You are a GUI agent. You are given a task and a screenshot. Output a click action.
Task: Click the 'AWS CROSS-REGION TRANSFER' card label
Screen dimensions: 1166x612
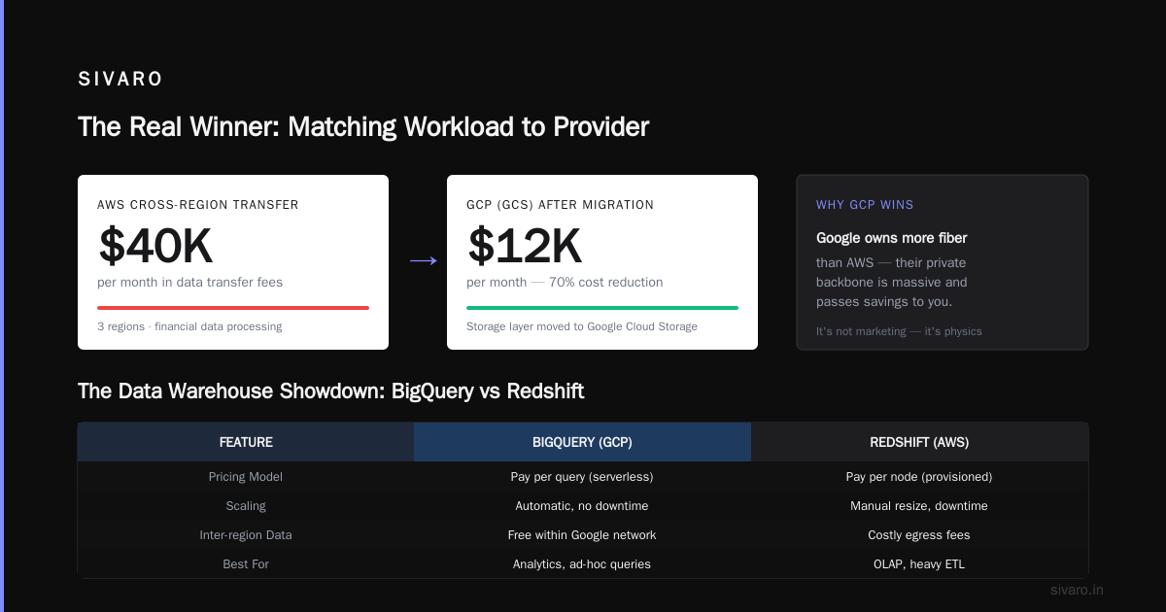click(198, 205)
